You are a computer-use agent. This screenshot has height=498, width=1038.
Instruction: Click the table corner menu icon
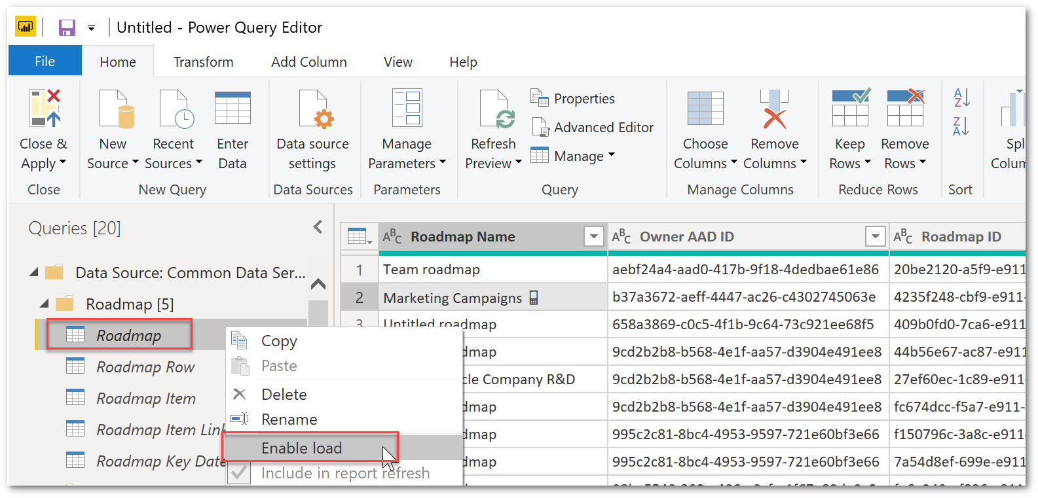click(x=360, y=236)
